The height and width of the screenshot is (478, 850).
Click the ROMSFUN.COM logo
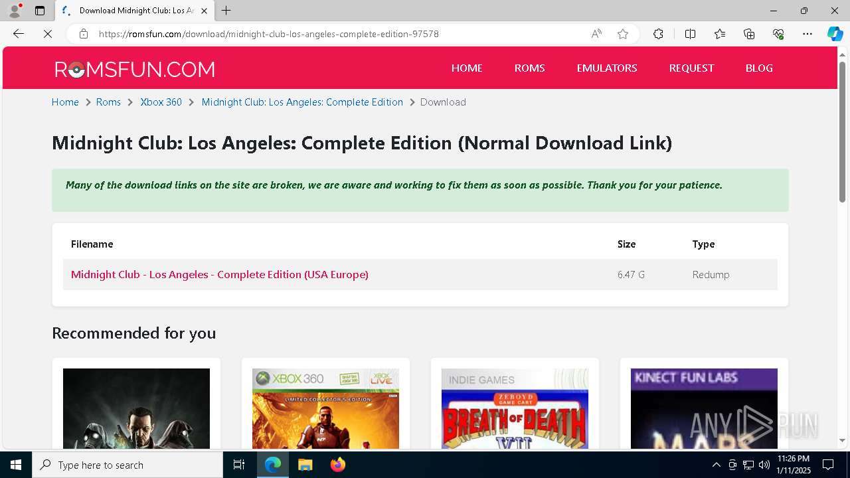[x=134, y=69]
